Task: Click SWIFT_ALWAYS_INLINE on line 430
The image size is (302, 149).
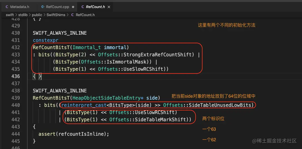Action: pos(60,33)
